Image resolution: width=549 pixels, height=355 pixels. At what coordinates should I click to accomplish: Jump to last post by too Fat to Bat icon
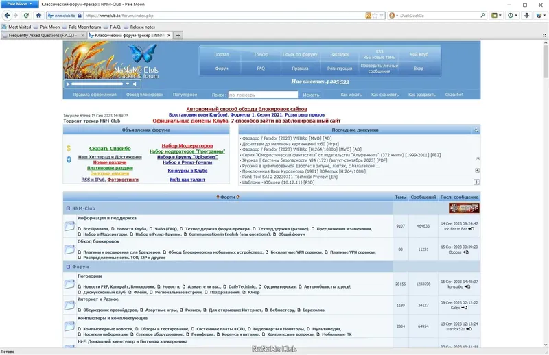[471, 229]
